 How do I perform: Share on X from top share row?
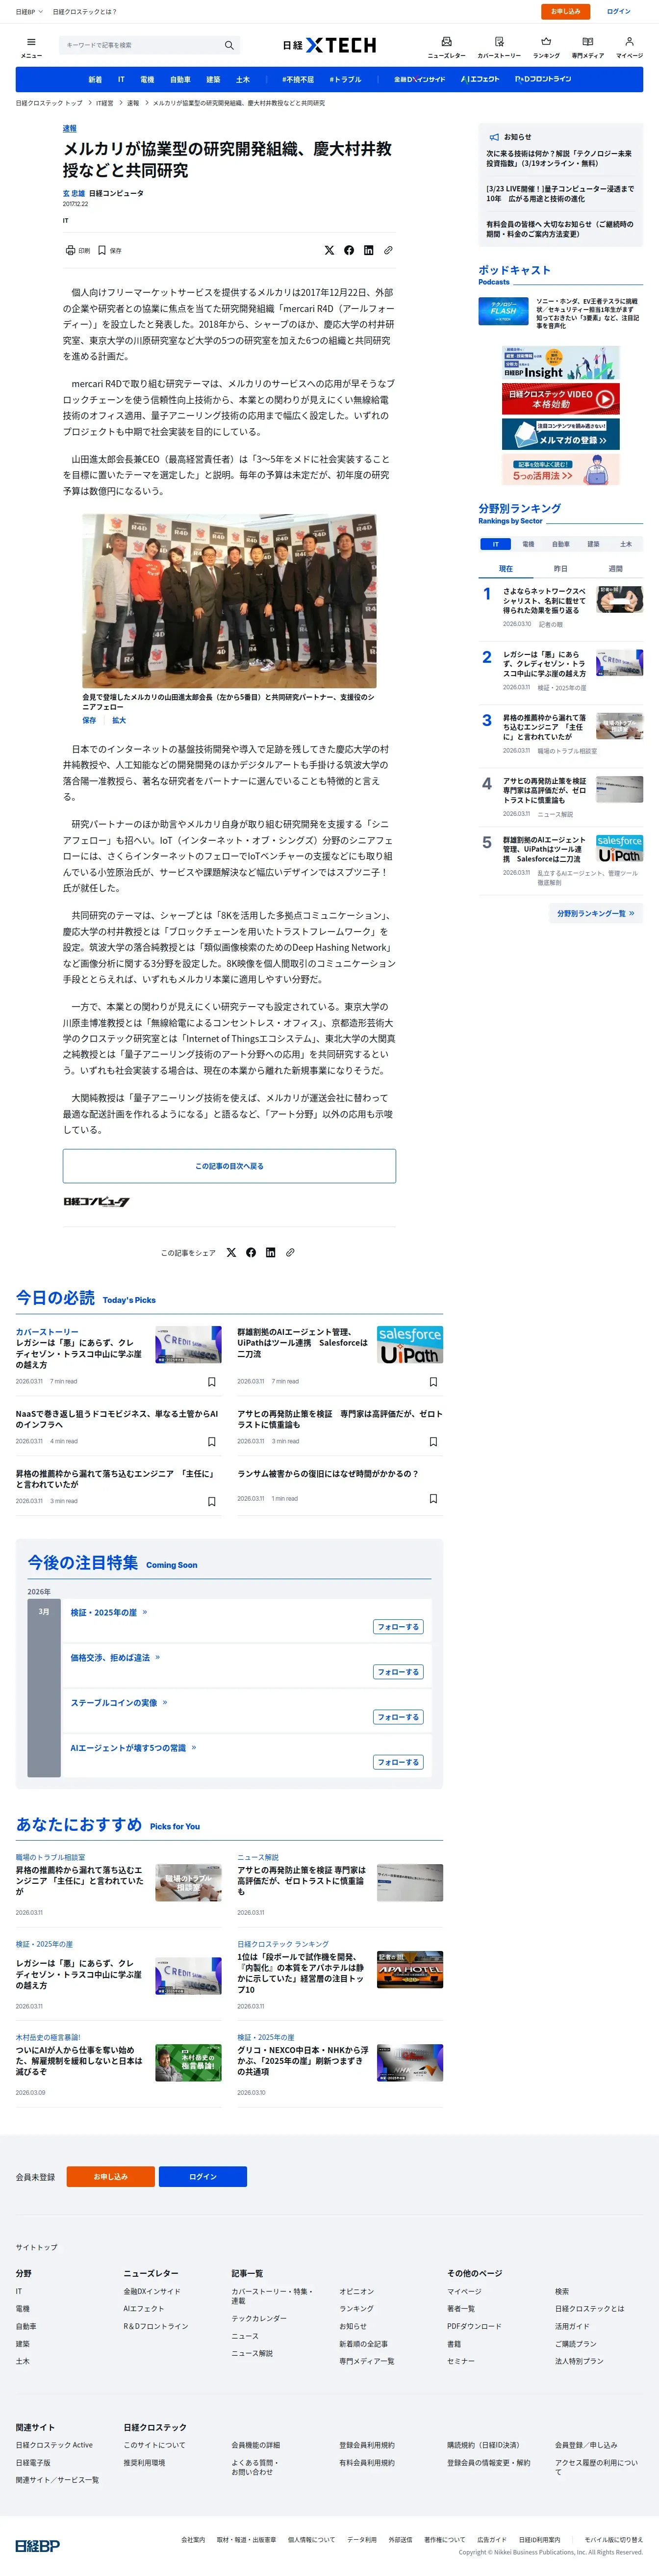click(x=329, y=250)
